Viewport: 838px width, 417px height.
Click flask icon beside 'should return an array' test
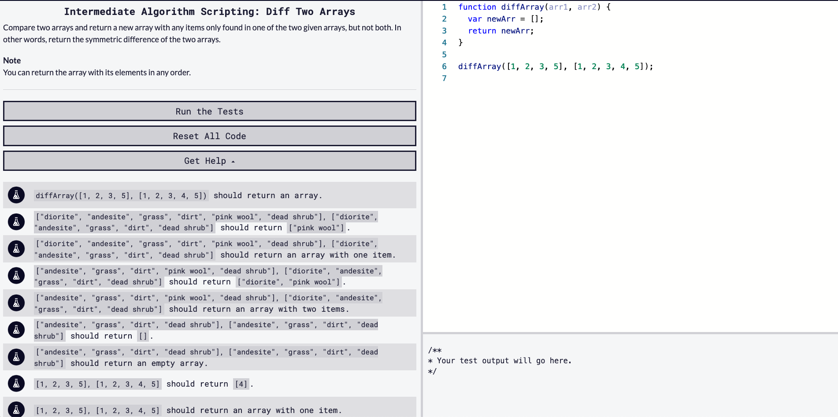(16, 195)
